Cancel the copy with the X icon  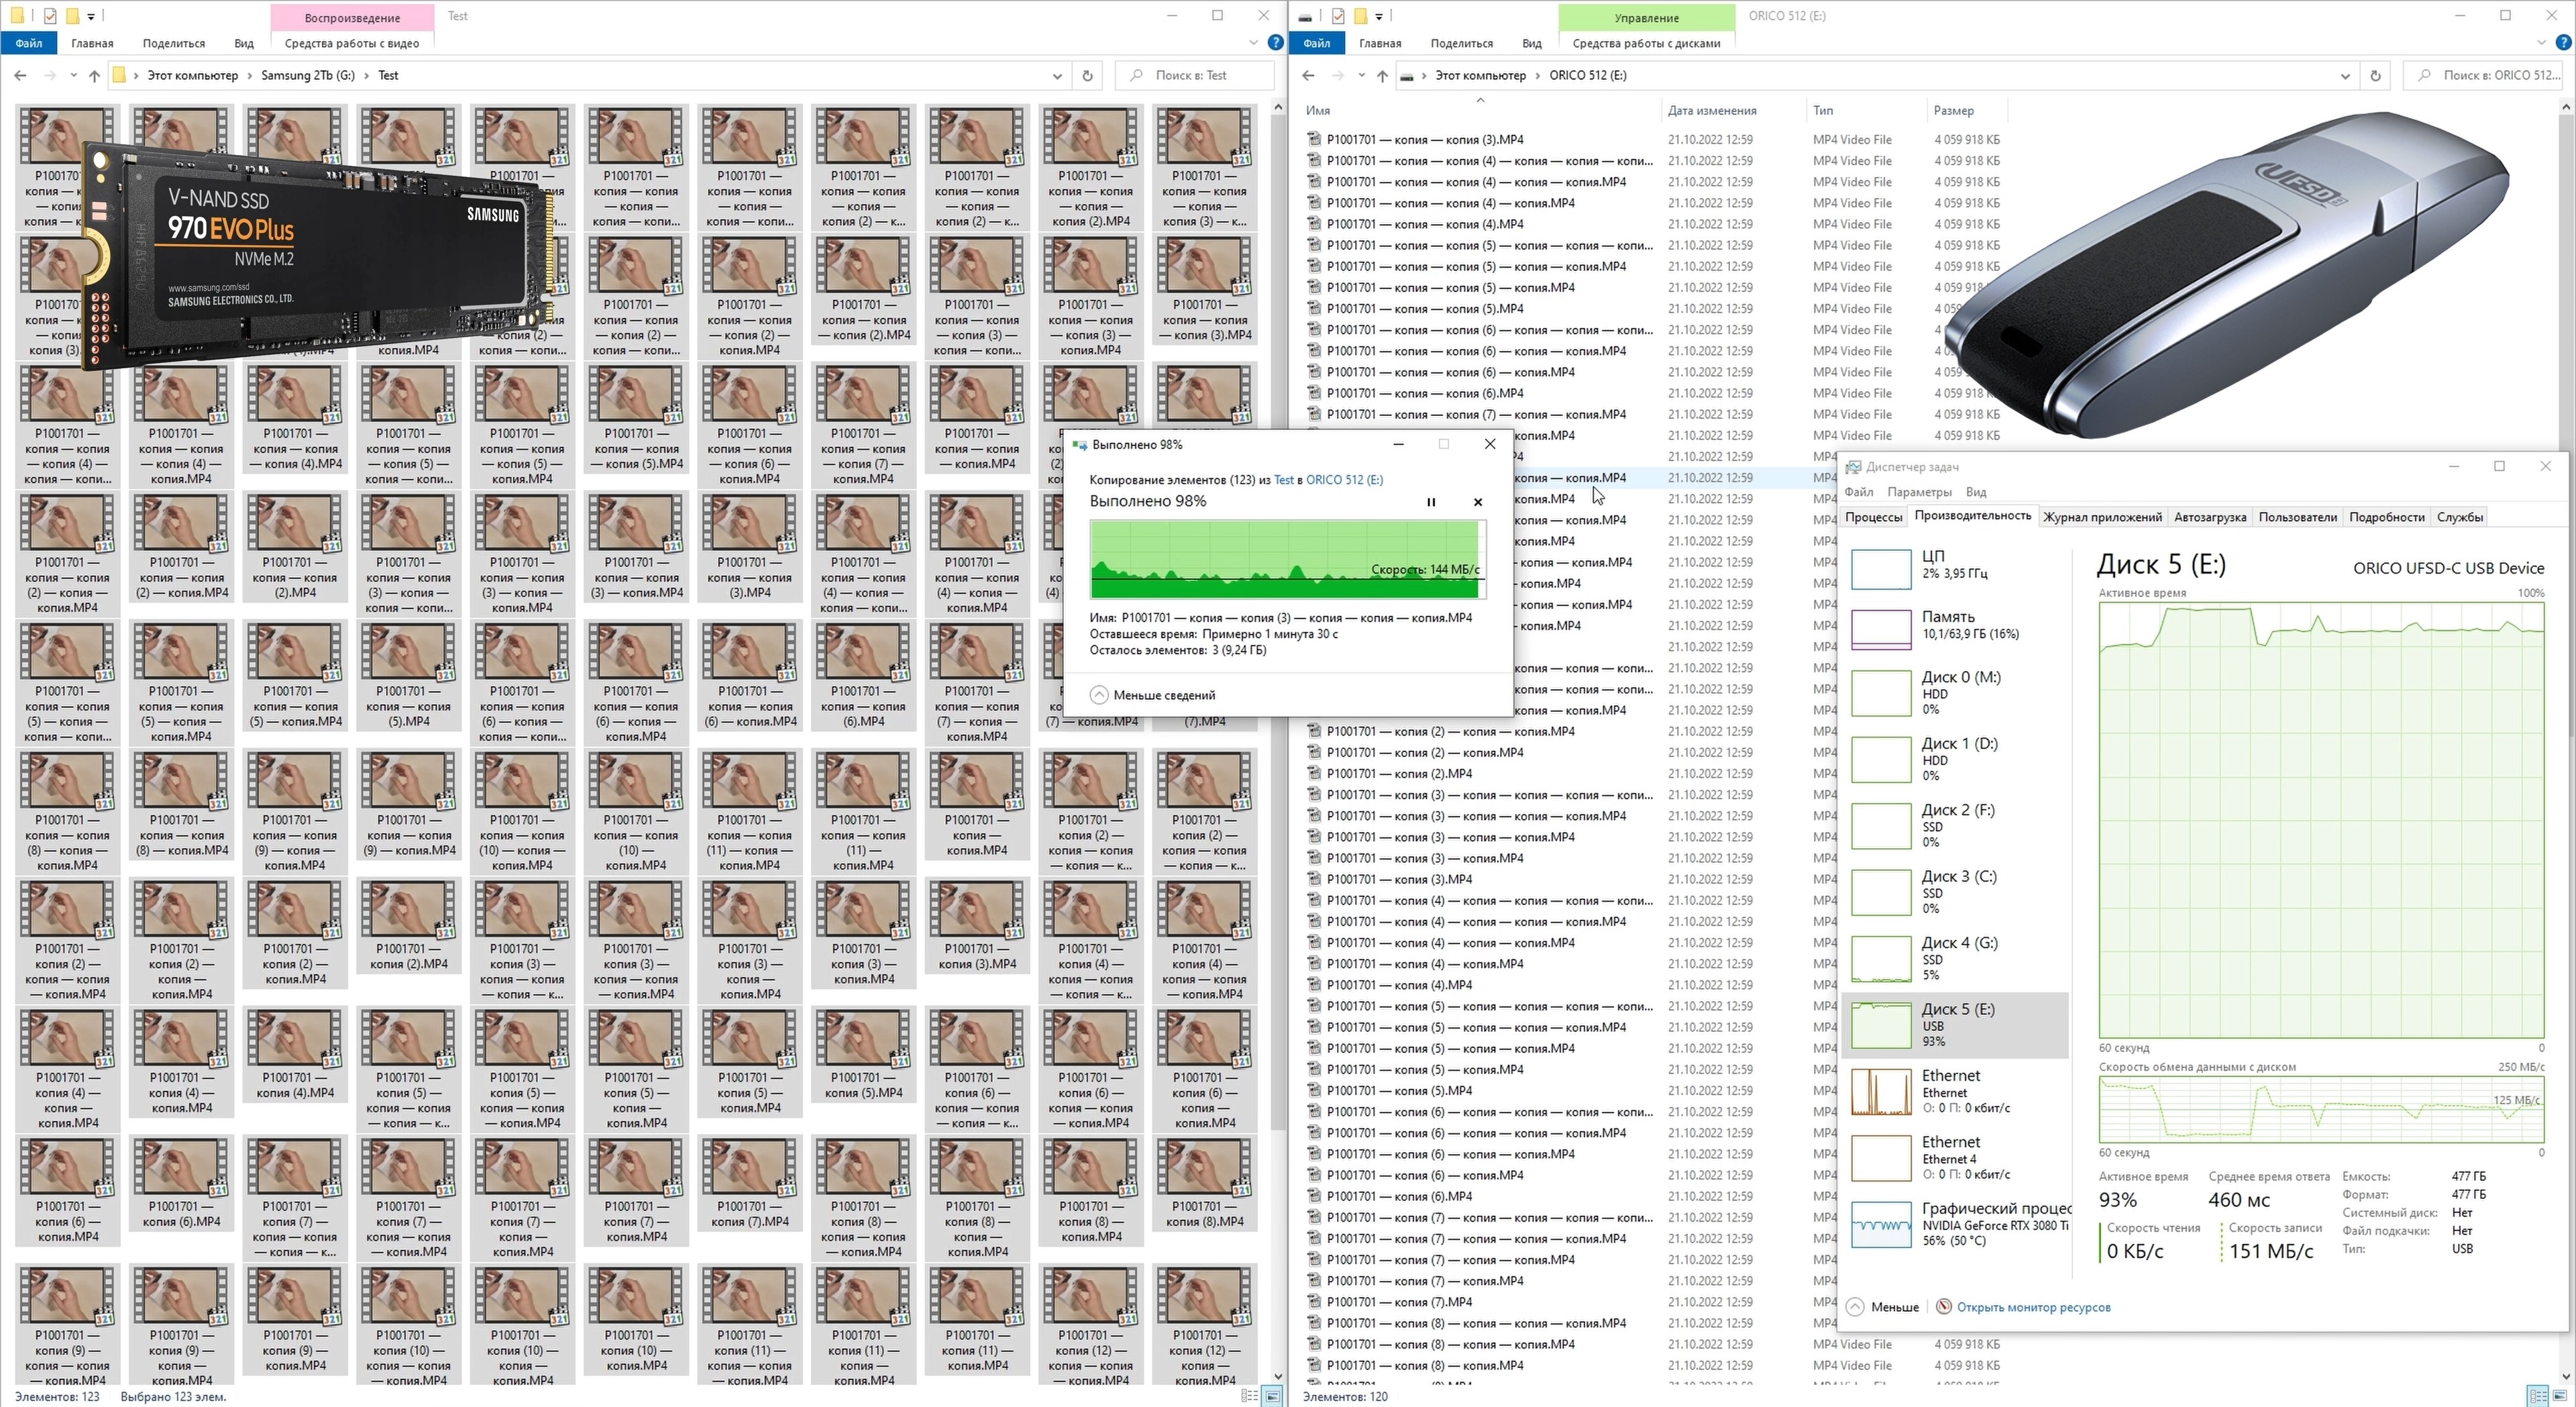(1478, 502)
